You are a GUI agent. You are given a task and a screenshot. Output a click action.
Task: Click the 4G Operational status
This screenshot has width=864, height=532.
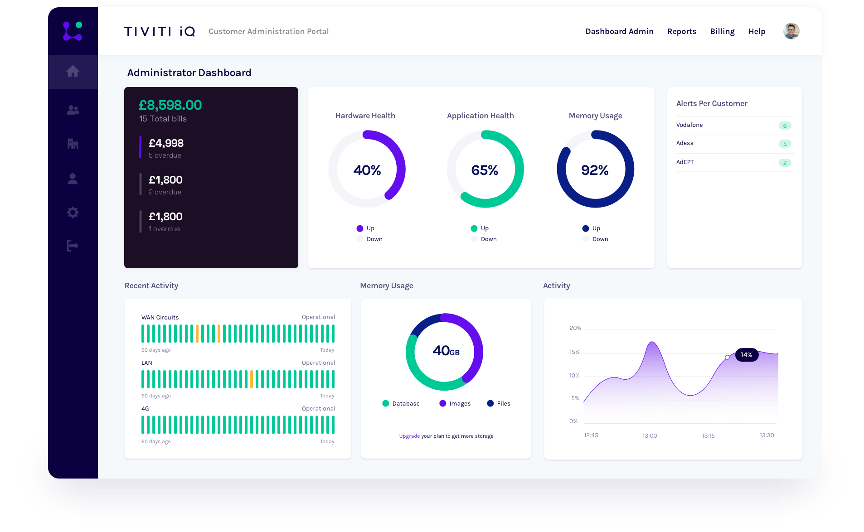(x=318, y=409)
